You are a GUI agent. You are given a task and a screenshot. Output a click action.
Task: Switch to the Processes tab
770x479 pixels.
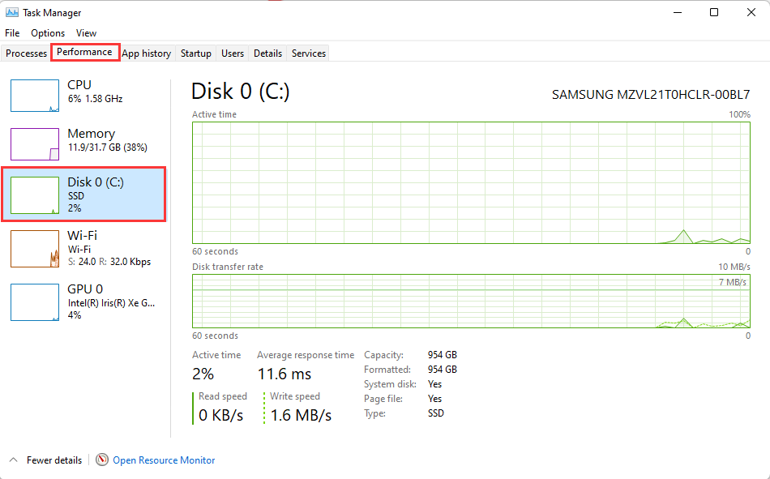coord(27,53)
